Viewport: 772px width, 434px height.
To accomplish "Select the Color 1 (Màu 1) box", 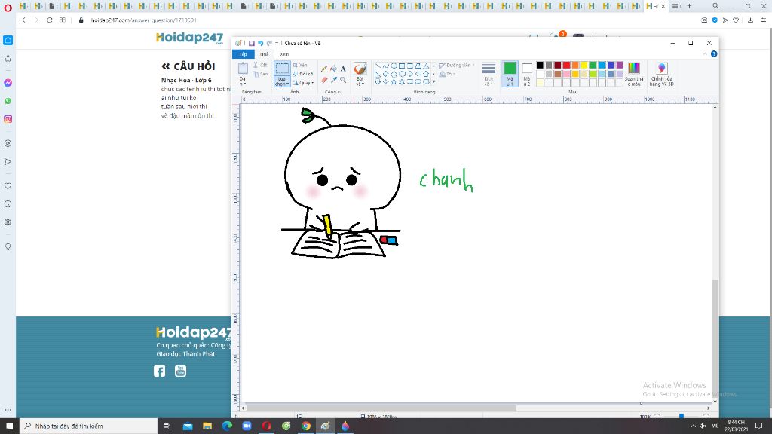I will (x=510, y=74).
